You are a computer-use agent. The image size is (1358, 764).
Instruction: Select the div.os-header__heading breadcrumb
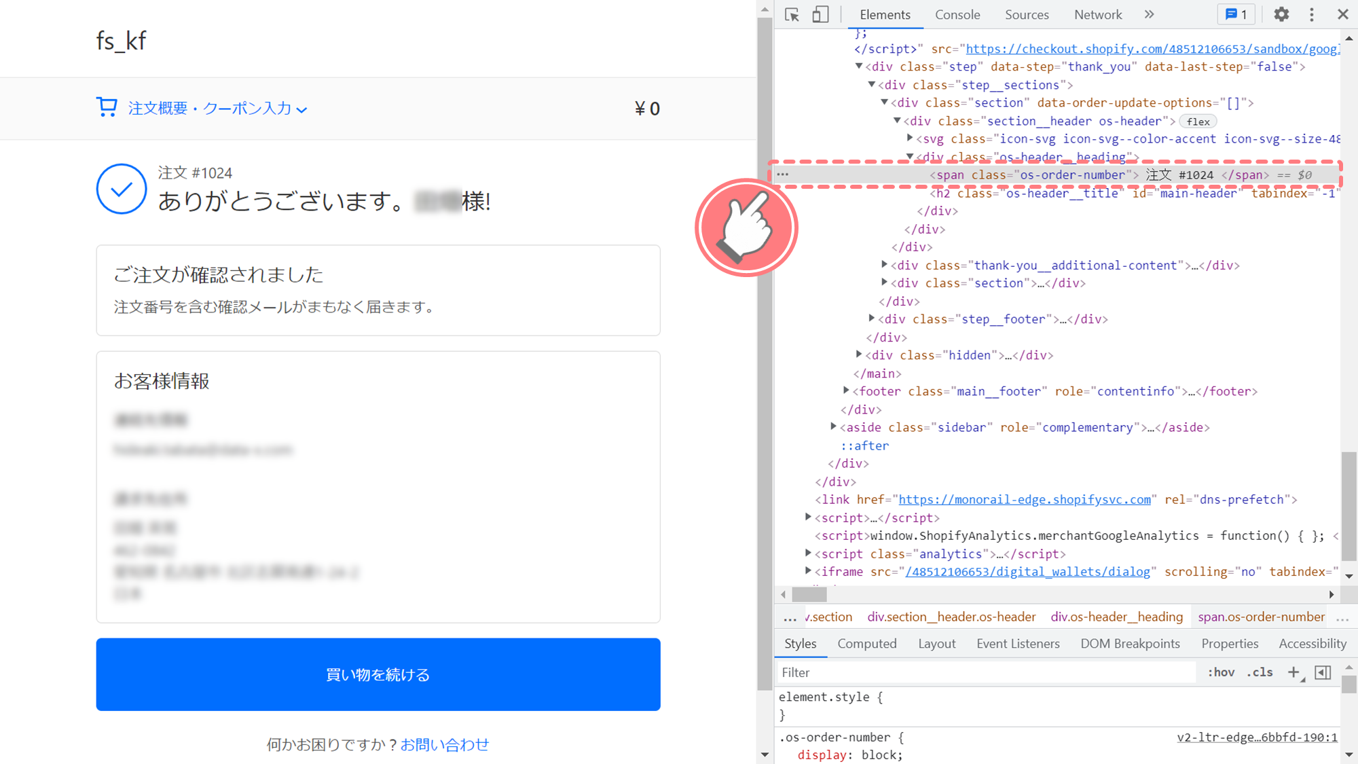coord(1116,617)
